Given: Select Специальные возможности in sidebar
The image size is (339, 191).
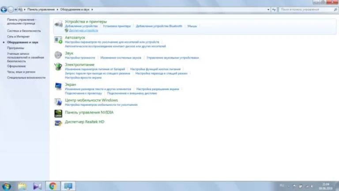Looking at the screenshot, I should [26, 77].
